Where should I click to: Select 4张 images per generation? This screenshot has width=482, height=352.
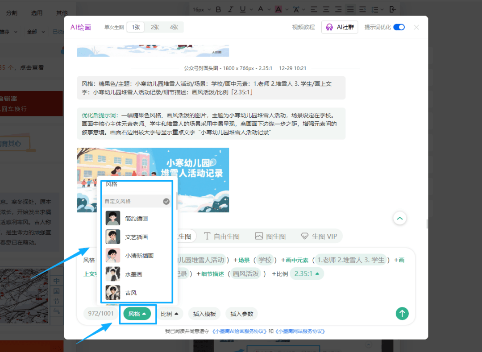(x=174, y=27)
